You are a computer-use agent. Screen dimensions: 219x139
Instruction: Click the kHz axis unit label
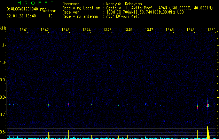[3, 28]
